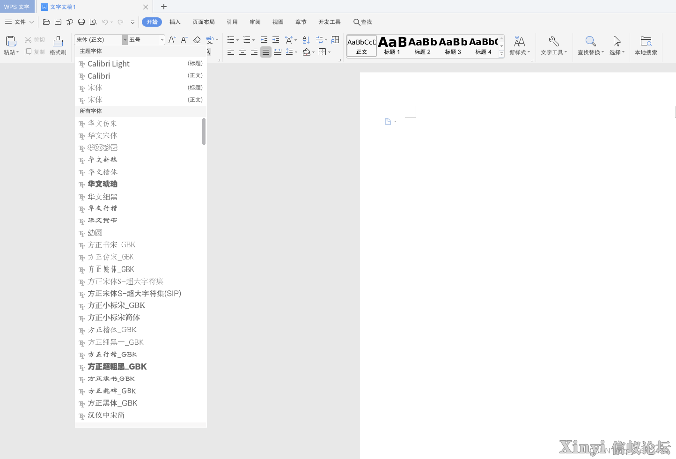Viewport: 676px width, 459px height.
Task: Apply the 正文 style
Action: coord(361,46)
